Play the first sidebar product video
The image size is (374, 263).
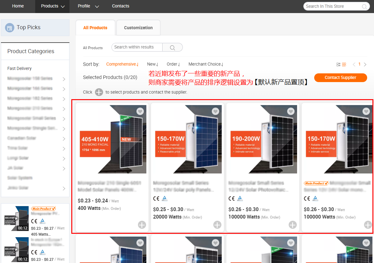(x=16, y=219)
